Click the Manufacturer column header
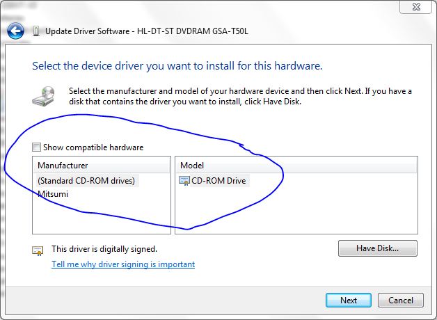Image resolution: width=437 pixels, height=320 pixels. (x=102, y=166)
